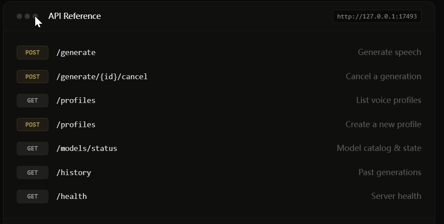444x224 pixels.
Task: Click the POST badge next to /generate
Action: [32, 52]
